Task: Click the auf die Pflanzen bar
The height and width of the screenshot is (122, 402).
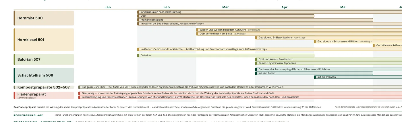Action: [x=358, y=77]
